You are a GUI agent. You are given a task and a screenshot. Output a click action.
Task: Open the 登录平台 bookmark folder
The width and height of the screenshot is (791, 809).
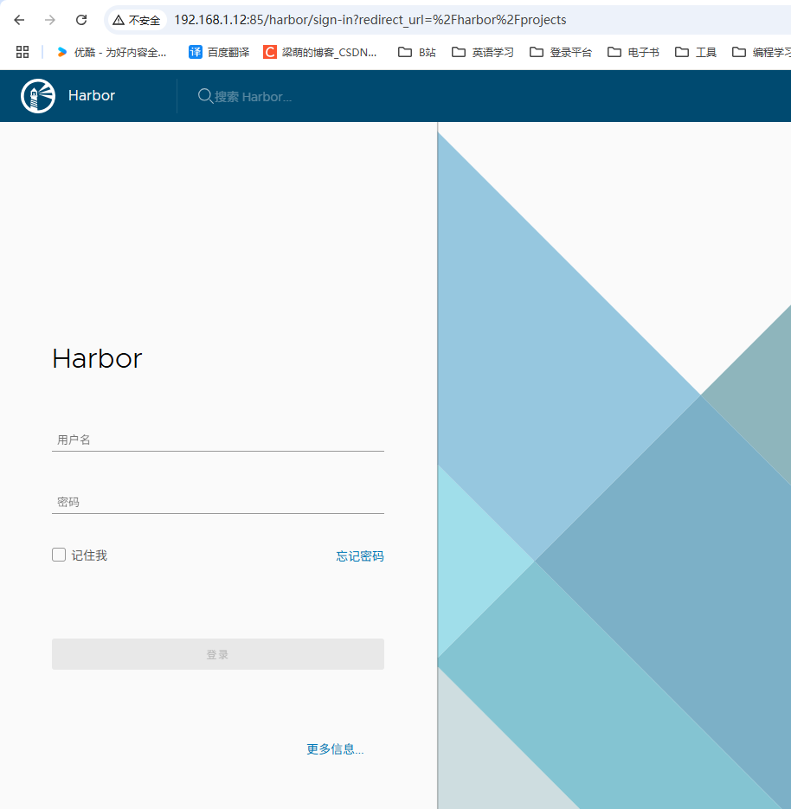pos(560,52)
